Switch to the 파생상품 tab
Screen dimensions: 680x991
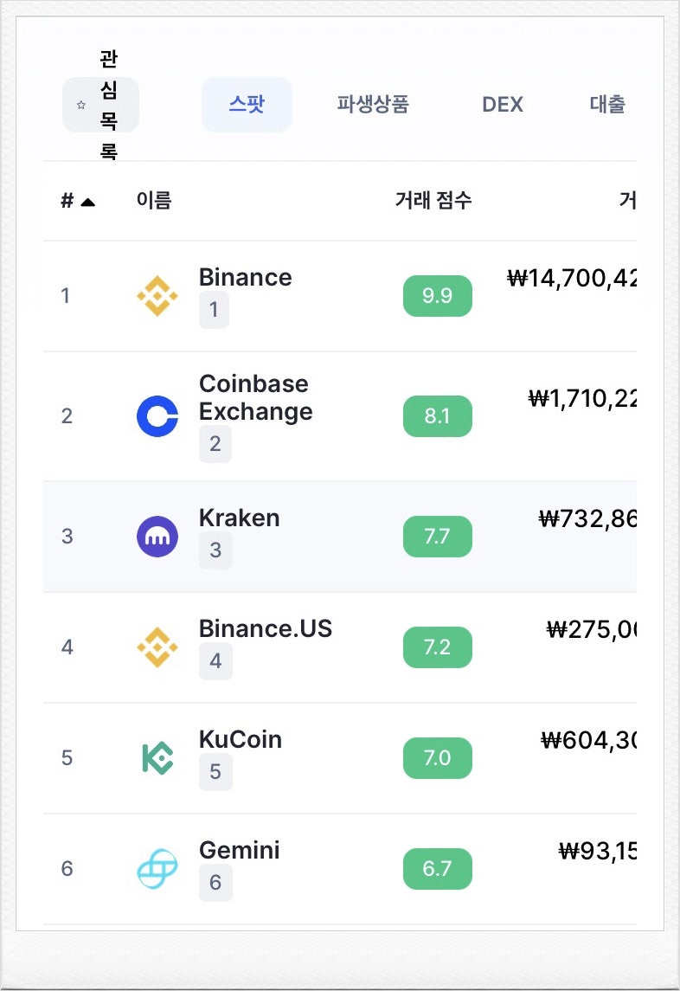(373, 105)
